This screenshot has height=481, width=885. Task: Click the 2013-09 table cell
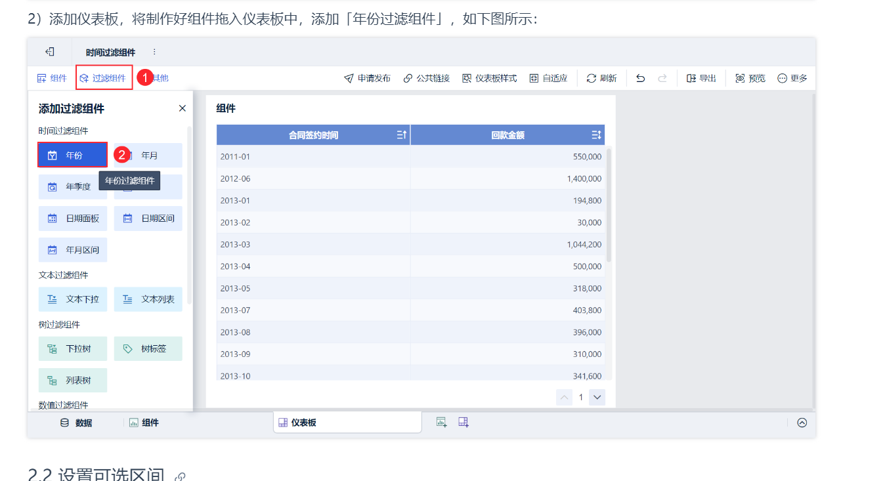pyautogui.click(x=313, y=354)
